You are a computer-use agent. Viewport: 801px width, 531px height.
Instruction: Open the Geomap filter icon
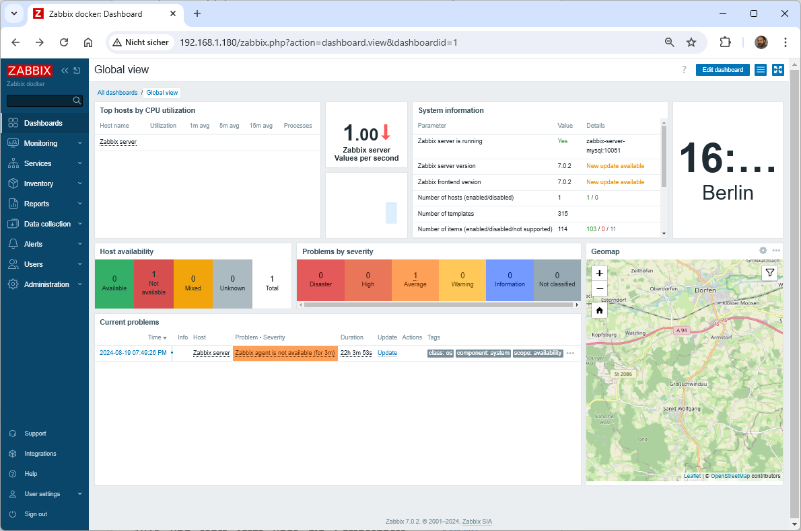pos(770,272)
